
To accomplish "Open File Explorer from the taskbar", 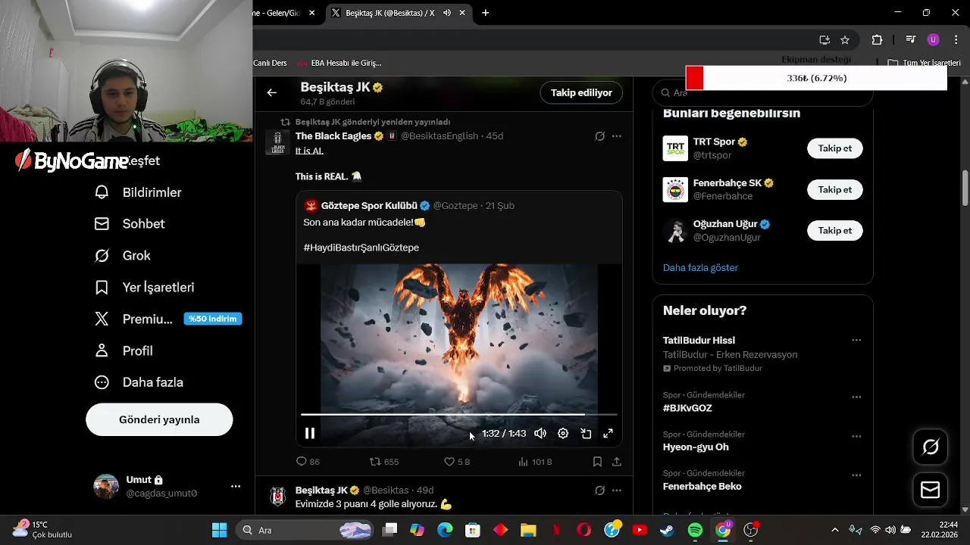I will tap(528, 530).
